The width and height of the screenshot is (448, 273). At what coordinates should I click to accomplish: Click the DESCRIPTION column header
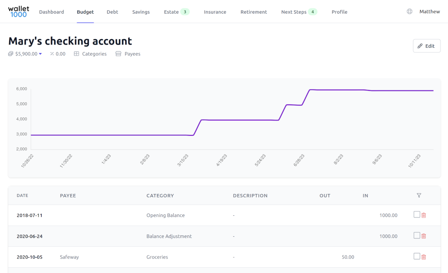click(x=250, y=195)
